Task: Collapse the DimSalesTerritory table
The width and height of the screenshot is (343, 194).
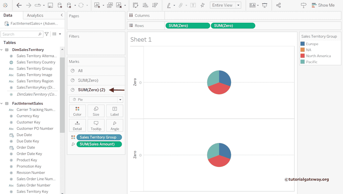Action: click(x=2, y=50)
